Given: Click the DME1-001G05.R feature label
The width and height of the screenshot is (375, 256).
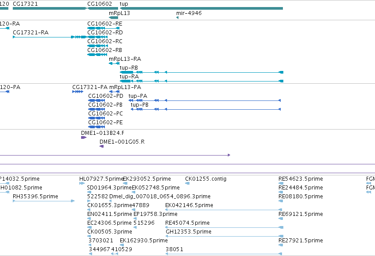Looking at the screenshot, I should click(122, 142).
